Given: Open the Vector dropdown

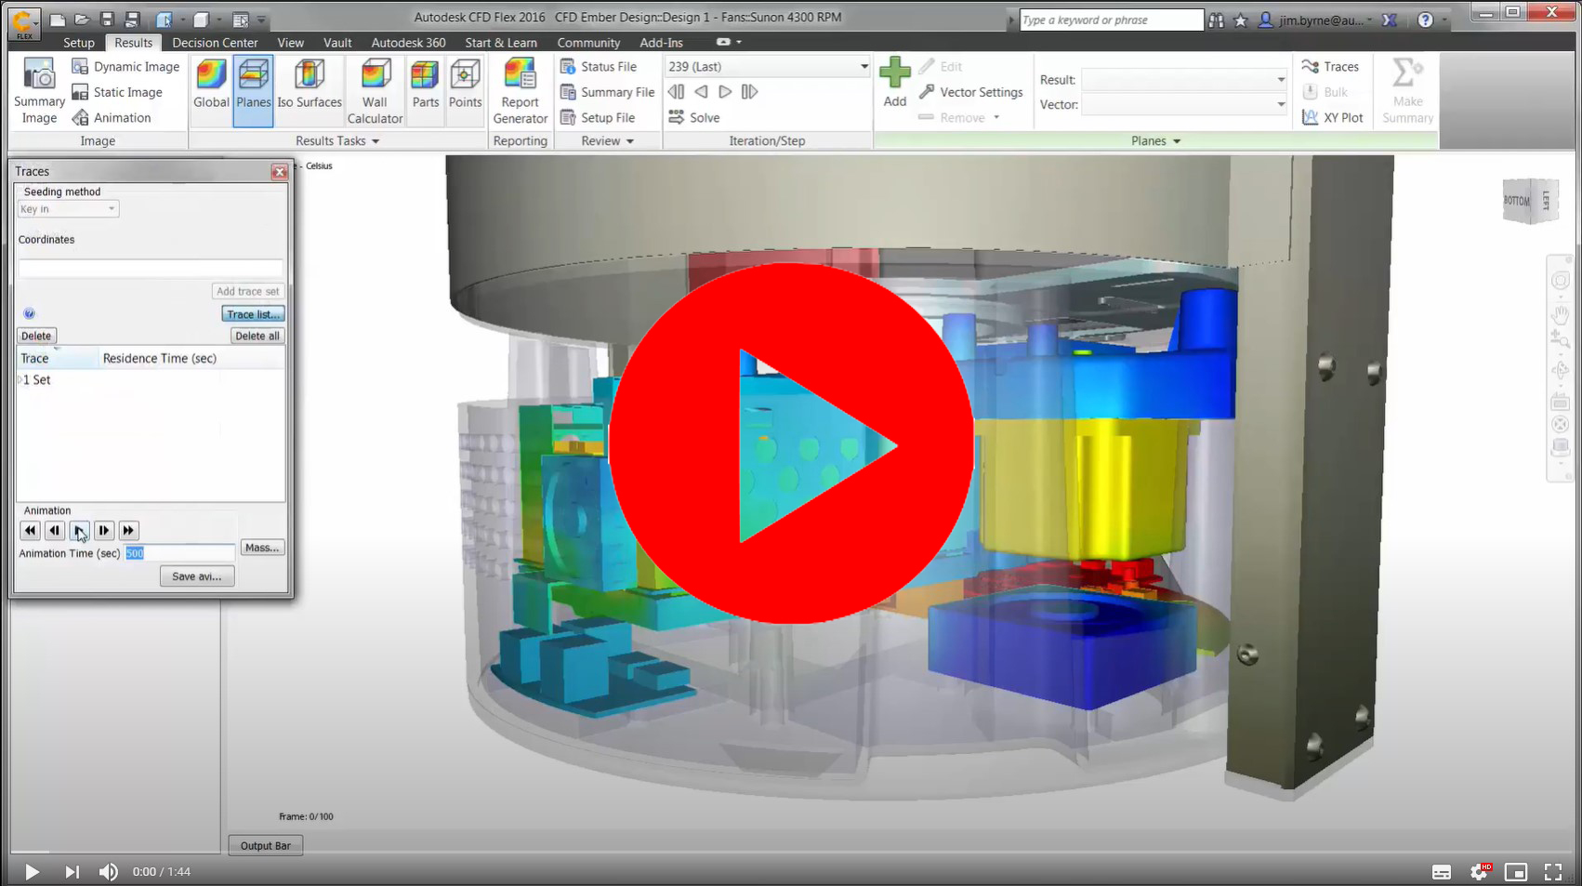Looking at the screenshot, I should (x=1185, y=104).
